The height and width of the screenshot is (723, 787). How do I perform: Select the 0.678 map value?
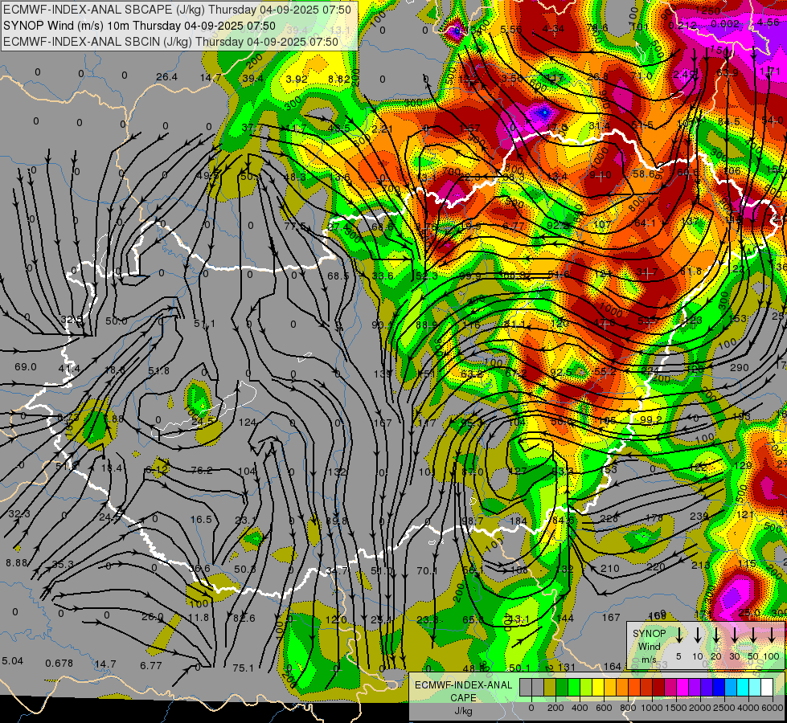pyautogui.click(x=59, y=664)
